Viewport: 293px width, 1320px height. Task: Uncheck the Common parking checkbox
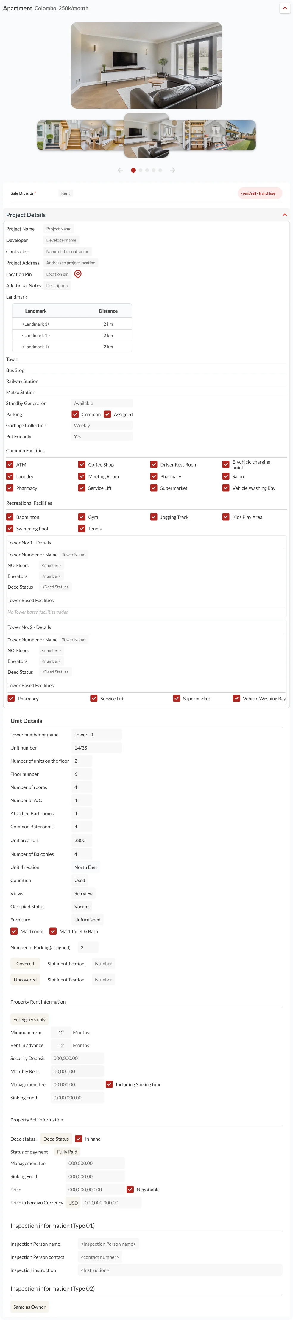(x=75, y=414)
